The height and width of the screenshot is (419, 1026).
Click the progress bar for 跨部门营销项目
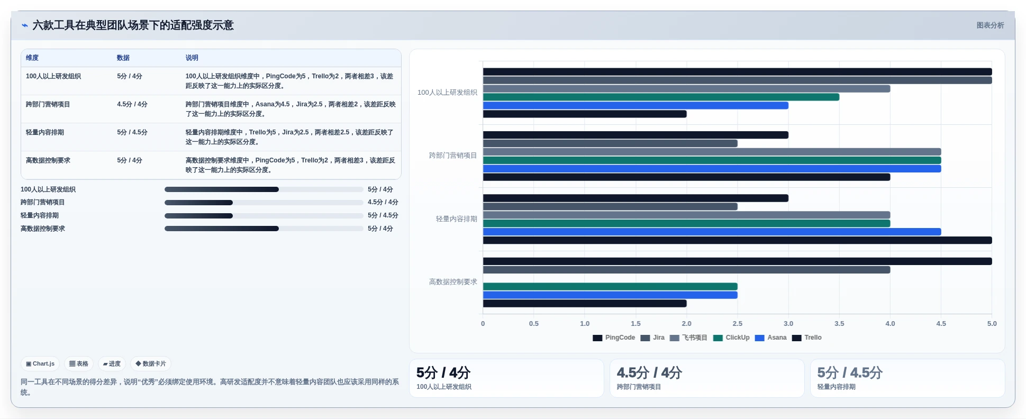point(264,203)
